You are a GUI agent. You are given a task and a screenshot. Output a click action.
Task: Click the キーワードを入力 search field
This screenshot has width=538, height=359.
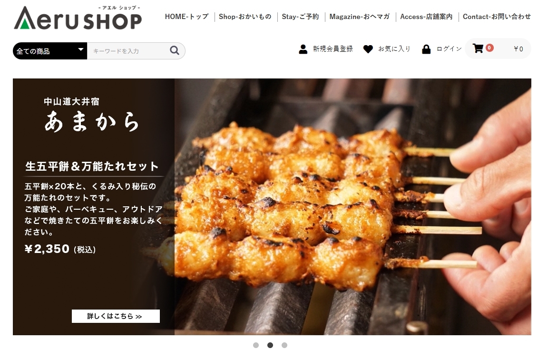coord(128,51)
